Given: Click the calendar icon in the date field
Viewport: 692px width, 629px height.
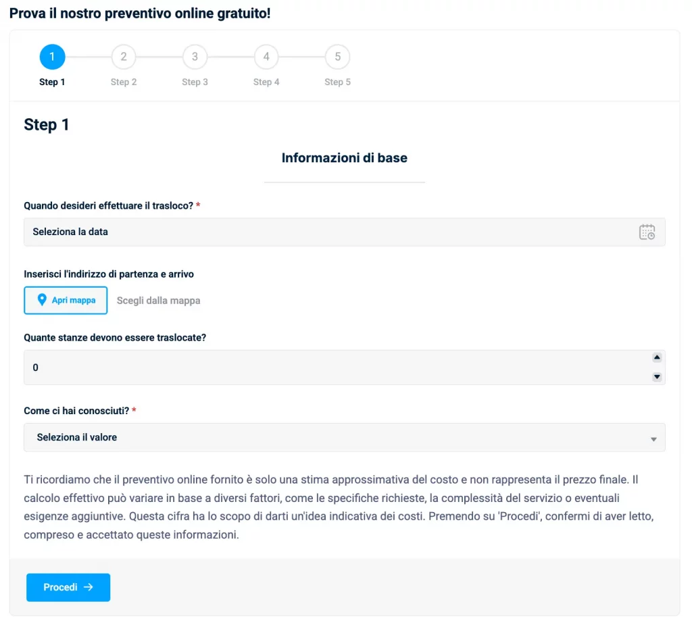Looking at the screenshot, I should pyautogui.click(x=647, y=232).
